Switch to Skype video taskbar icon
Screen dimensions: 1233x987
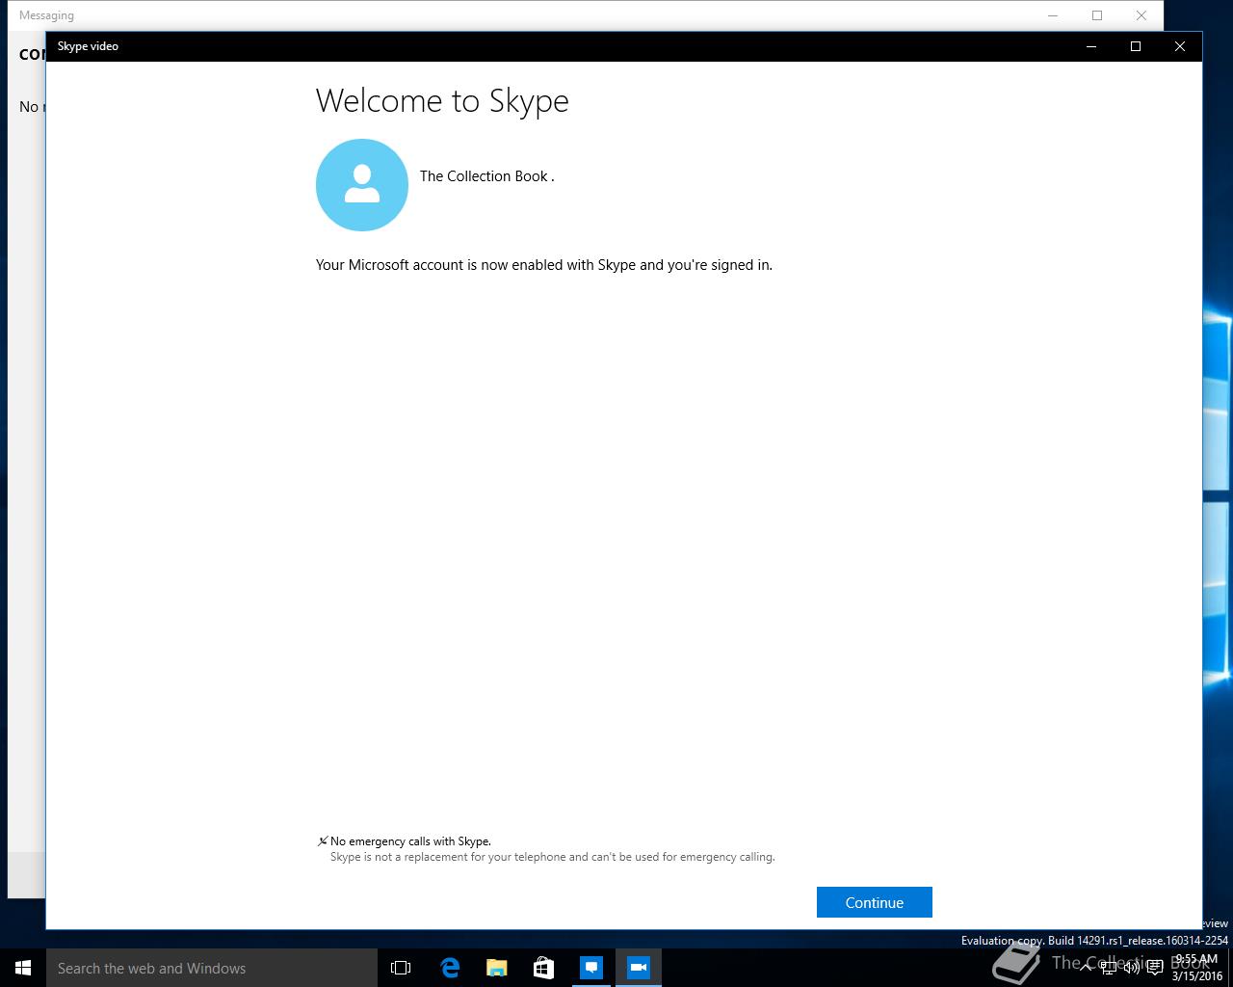639,968
